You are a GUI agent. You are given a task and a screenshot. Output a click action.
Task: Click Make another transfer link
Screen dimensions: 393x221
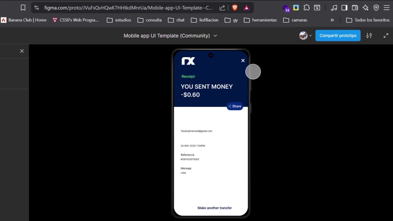click(x=215, y=208)
